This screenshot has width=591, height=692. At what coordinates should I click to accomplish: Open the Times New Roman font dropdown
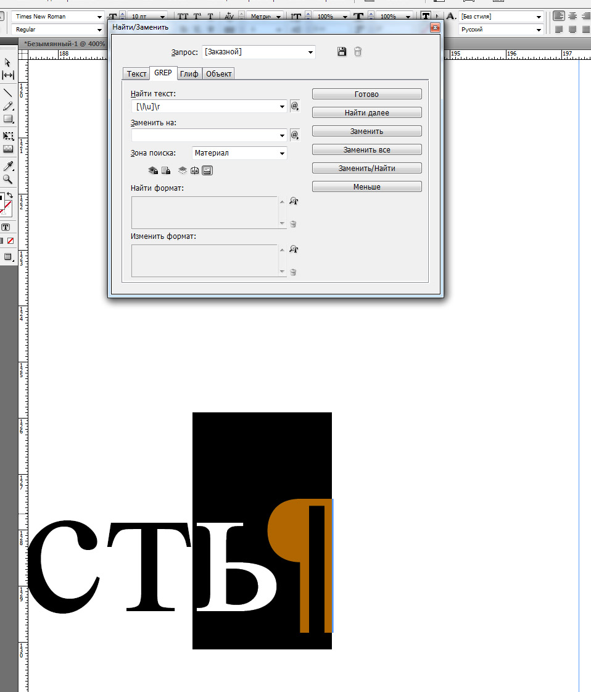[100, 17]
